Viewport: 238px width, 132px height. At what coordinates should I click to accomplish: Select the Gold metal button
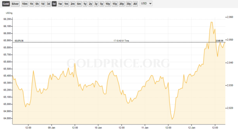(6, 4)
